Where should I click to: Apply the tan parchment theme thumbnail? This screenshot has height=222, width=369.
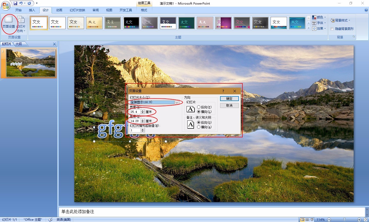pyautogui.click(x=94, y=23)
